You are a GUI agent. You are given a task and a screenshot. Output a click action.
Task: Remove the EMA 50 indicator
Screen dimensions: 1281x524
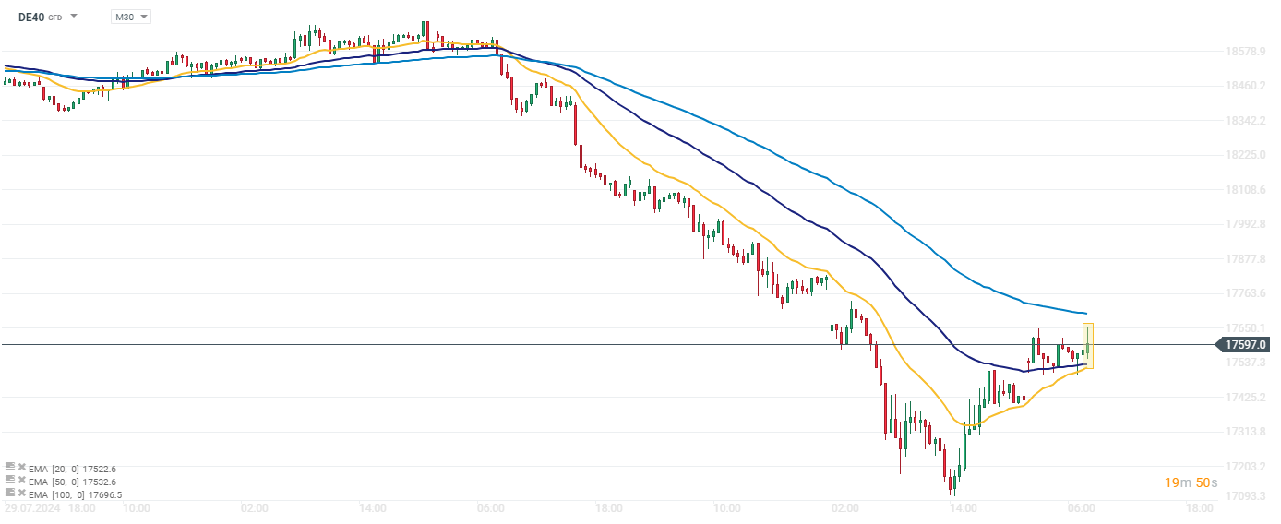22,481
